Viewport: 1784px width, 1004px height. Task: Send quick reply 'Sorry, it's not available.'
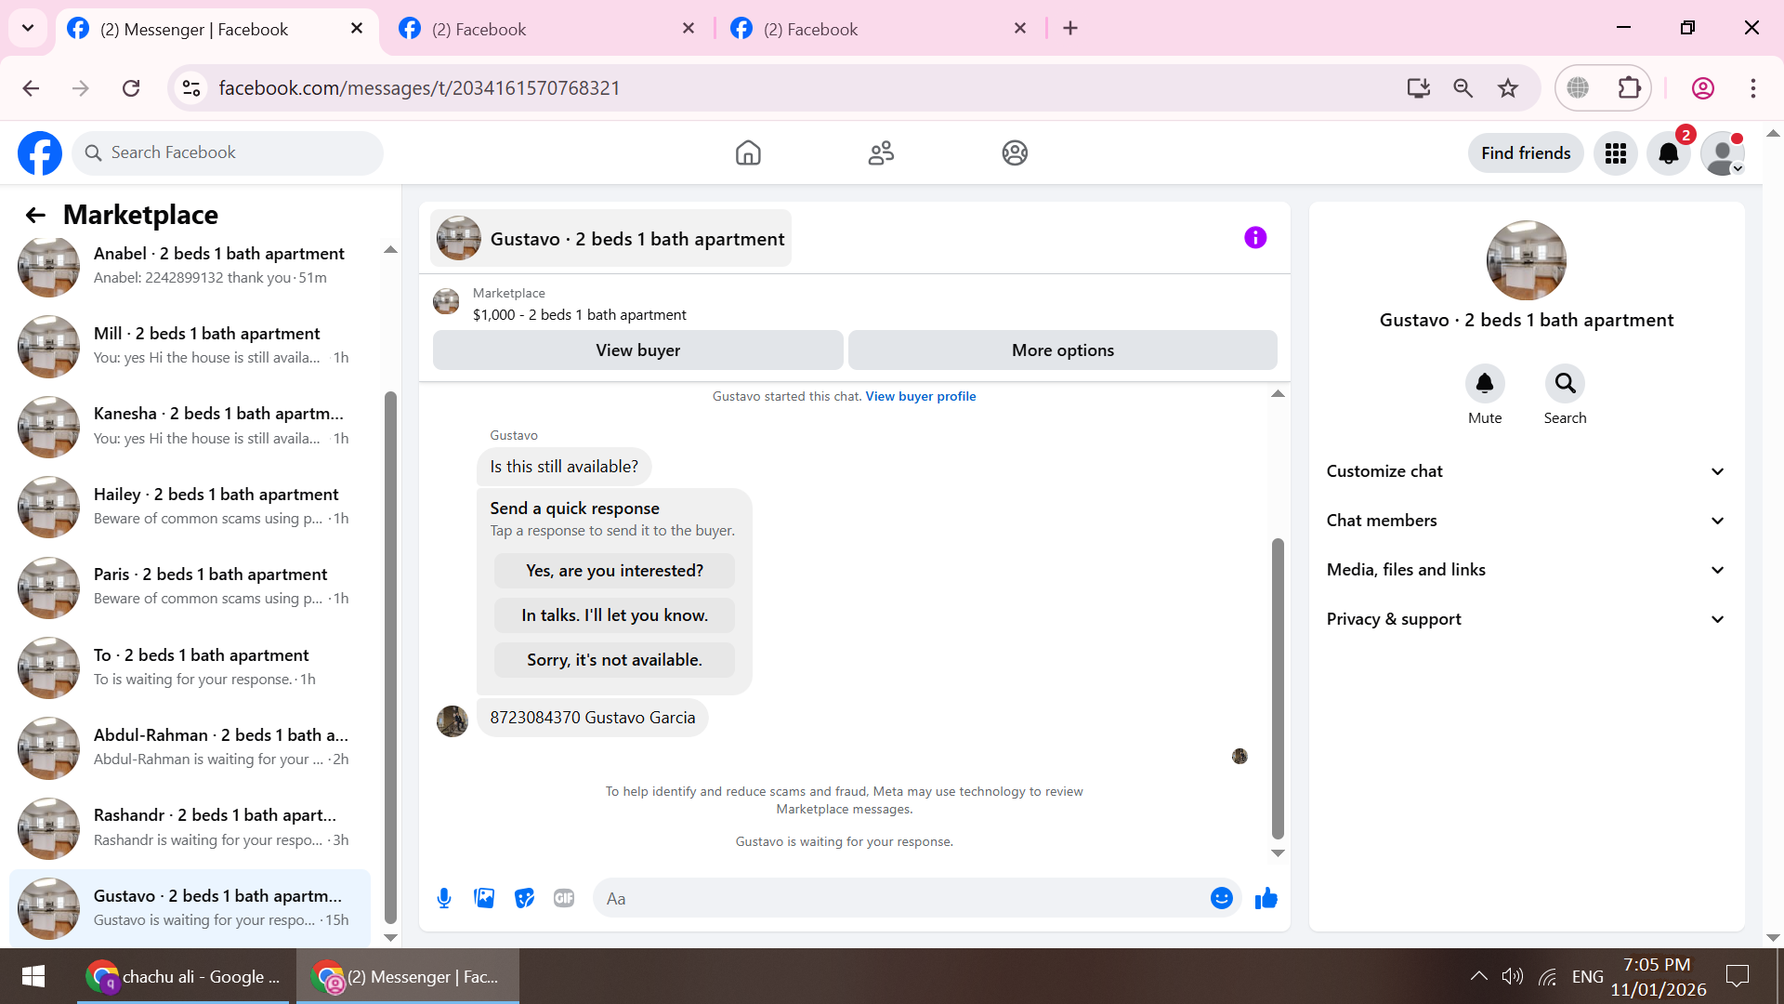click(614, 660)
